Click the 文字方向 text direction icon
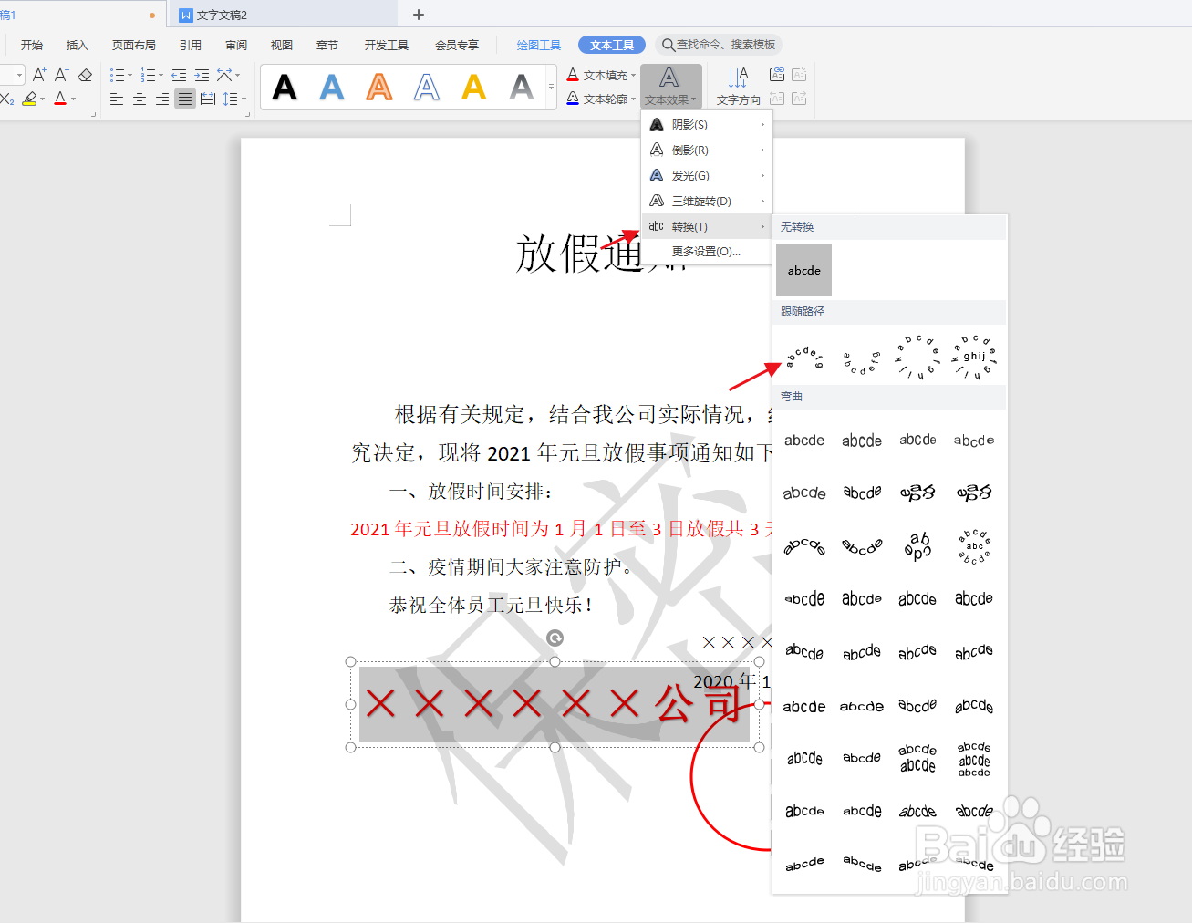Viewport: 1192px width, 923px height. tap(738, 87)
